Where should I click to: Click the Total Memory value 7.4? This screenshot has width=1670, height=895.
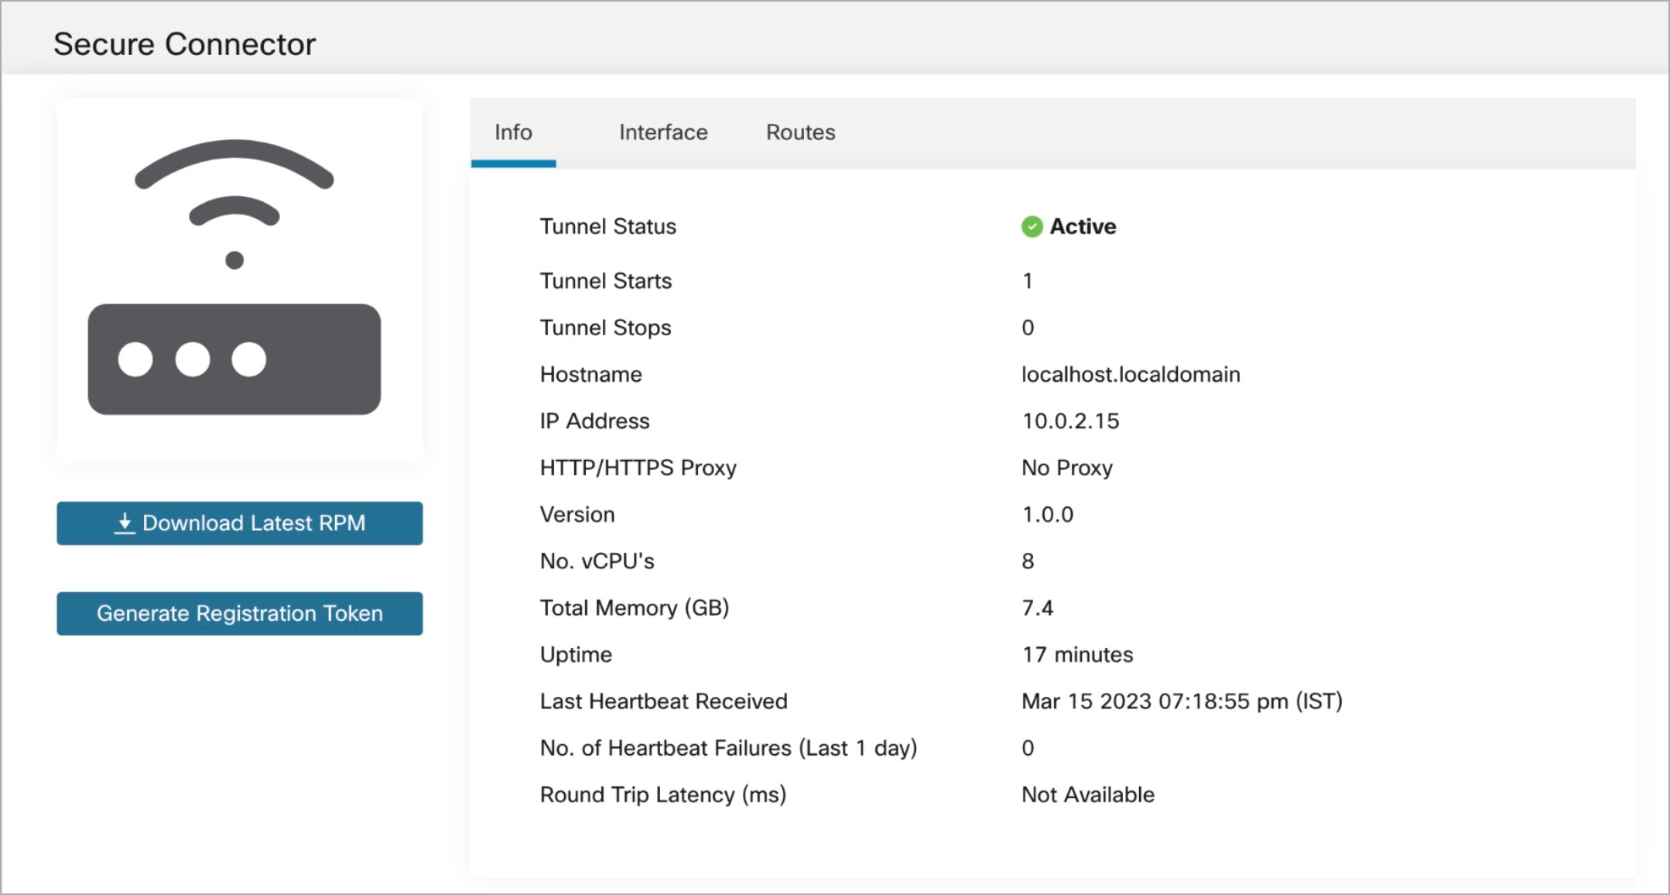1037,607
